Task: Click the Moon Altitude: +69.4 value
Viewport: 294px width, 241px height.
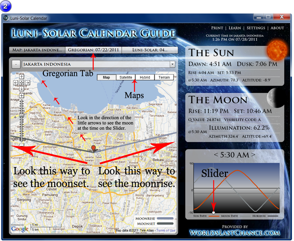Action: click(x=257, y=136)
